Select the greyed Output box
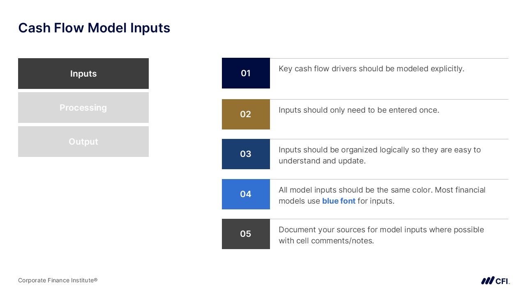This screenshot has height=295, width=526. pos(83,142)
